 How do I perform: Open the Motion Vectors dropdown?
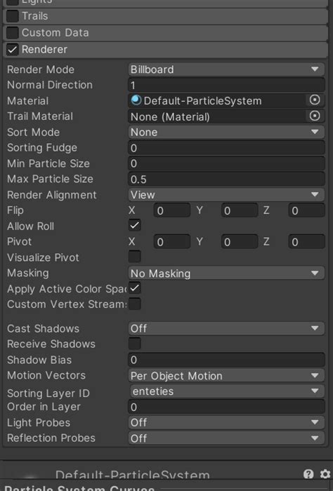226,375
